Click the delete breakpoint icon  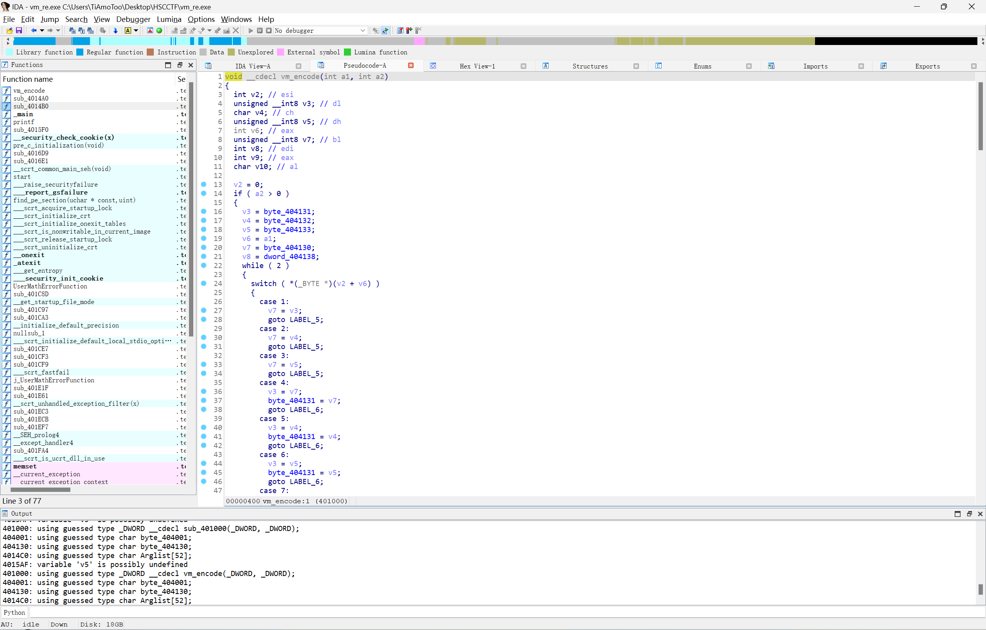tap(418, 30)
